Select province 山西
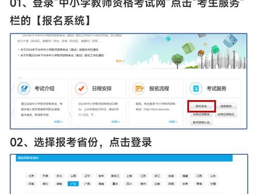The image size is (258, 194). (73, 176)
